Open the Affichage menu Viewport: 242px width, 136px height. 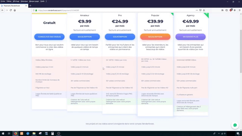16,1
